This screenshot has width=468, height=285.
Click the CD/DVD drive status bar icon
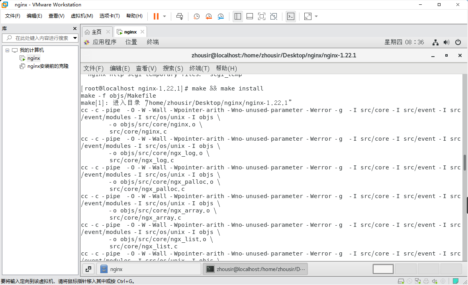tap(409, 281)
